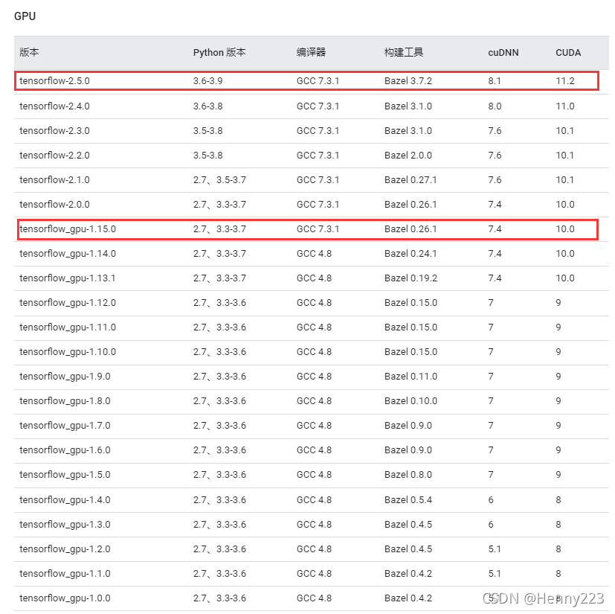This screenshot has height=614, width=615.
Task: Click the Bazel 0.27.1 cell
Action: (410, 180)
